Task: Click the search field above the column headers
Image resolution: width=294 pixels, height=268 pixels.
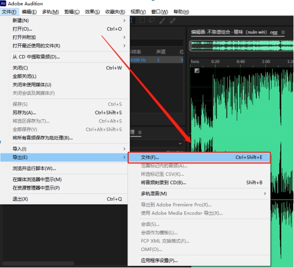Action: [x=157, y=42]
